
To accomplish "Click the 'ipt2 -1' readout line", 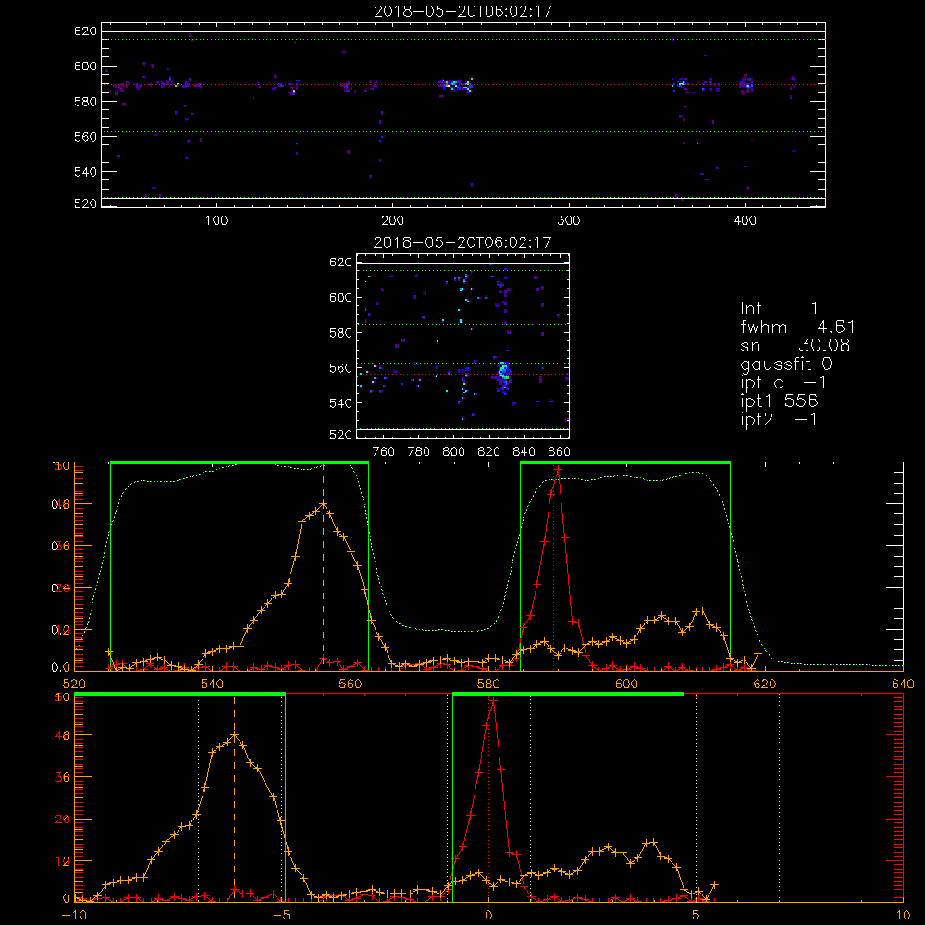I will (779, 419).
